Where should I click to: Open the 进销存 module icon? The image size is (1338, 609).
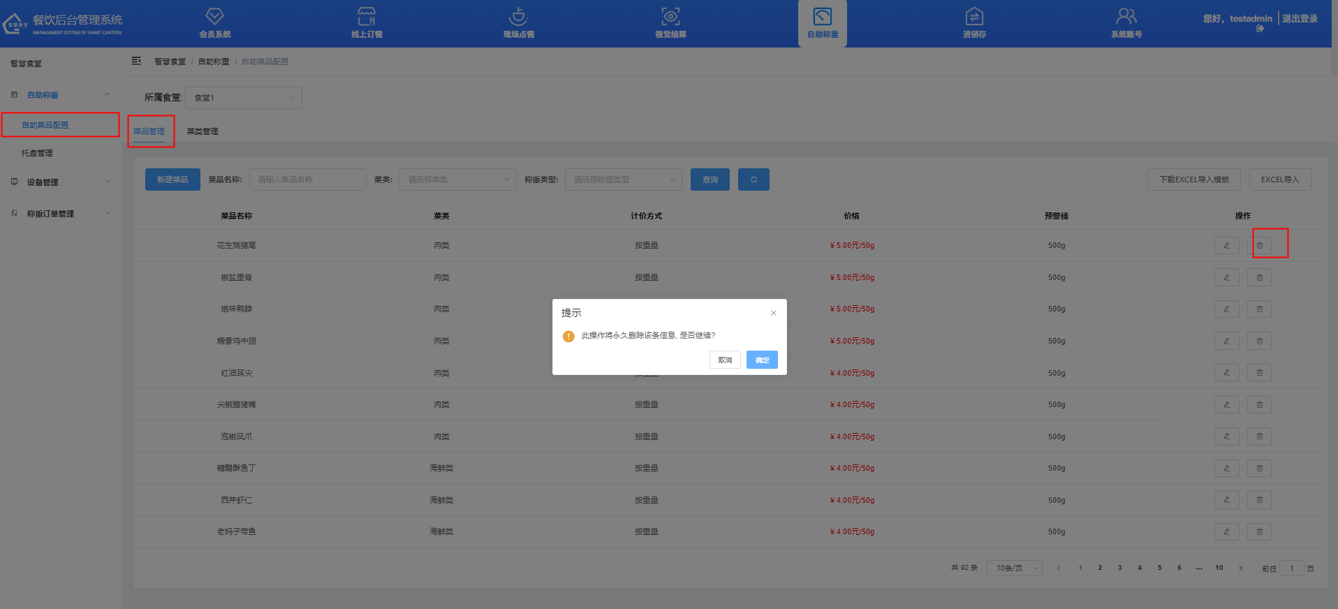click(974, 17)
